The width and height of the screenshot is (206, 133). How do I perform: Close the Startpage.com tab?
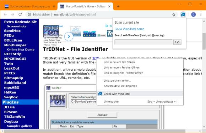pyautogui.click(x=54, y=6)
